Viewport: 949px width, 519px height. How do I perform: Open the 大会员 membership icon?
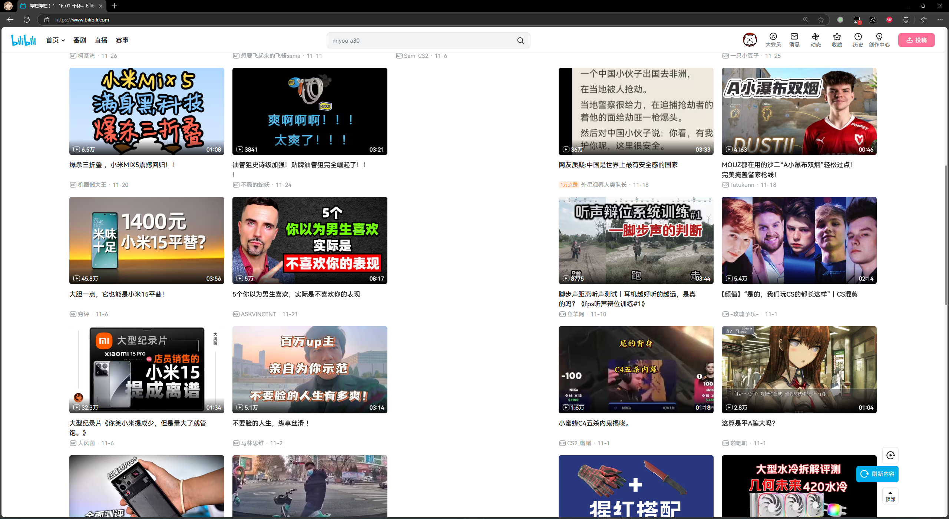pos(773,40)
